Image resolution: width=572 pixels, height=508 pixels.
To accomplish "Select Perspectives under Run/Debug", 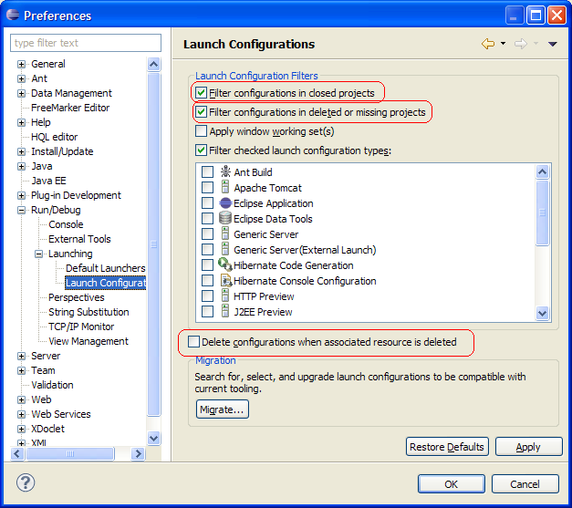I will pos(77,297).
